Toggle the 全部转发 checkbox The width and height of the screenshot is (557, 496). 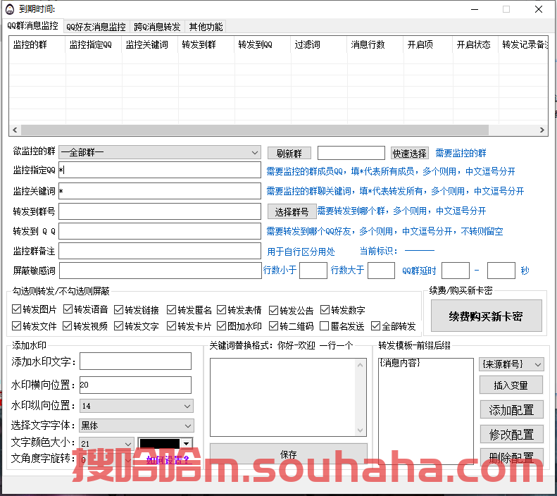pos(375,326)
